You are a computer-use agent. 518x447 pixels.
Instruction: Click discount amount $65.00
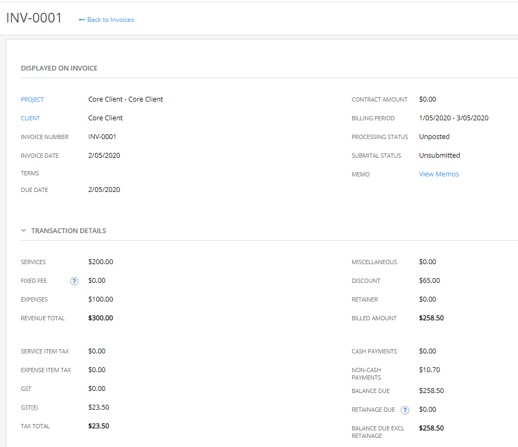(x=429, y=281)
